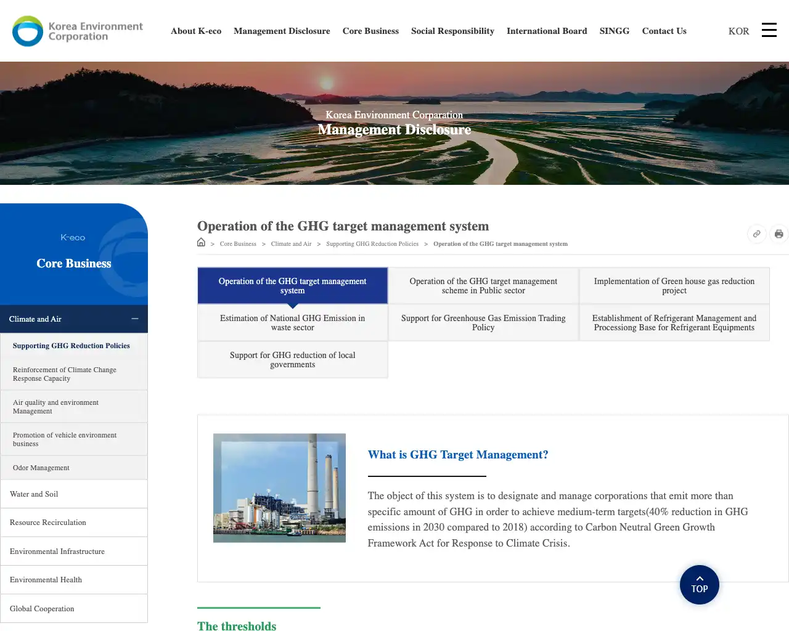This screenshot has height=631, width=789.
Task: Copy the page URL using the link icon
Action: (756, 234)
